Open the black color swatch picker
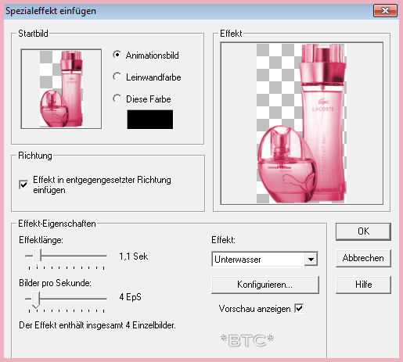Screen dimensions: 403x362 click(x=150, y=120)
